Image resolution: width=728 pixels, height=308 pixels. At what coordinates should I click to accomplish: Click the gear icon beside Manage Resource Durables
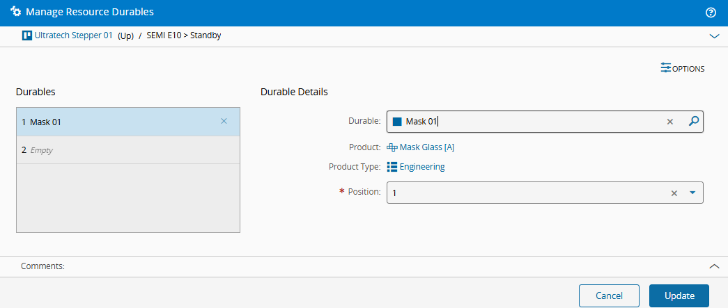pyautogui.click(x=15, y=12)
